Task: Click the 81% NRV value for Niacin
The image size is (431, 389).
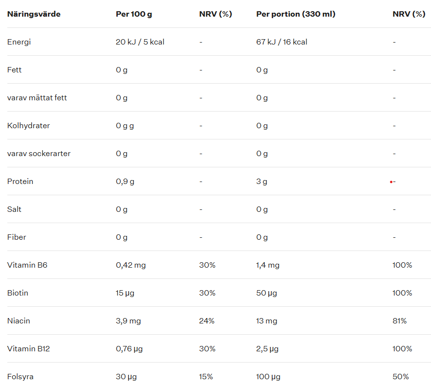Action: pyautogui.click(x=399, y=321)
